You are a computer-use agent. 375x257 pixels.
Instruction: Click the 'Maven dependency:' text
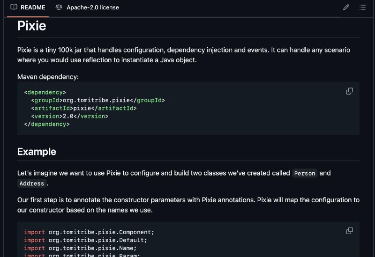(x=48, y=77)
